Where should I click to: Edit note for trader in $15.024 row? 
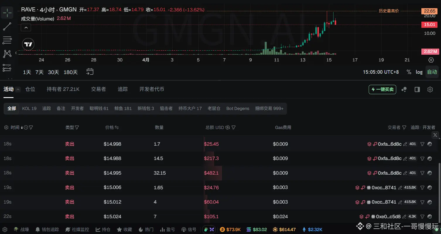point(404,217)
